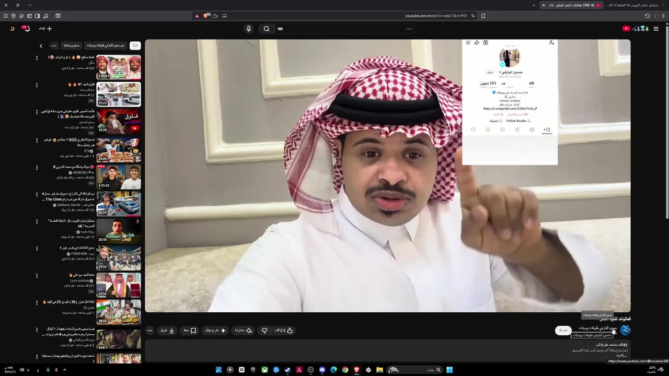Viewport: 669px width, 376px height.
Task: Open the channel avatar beside the title
Action: point(625,330)
